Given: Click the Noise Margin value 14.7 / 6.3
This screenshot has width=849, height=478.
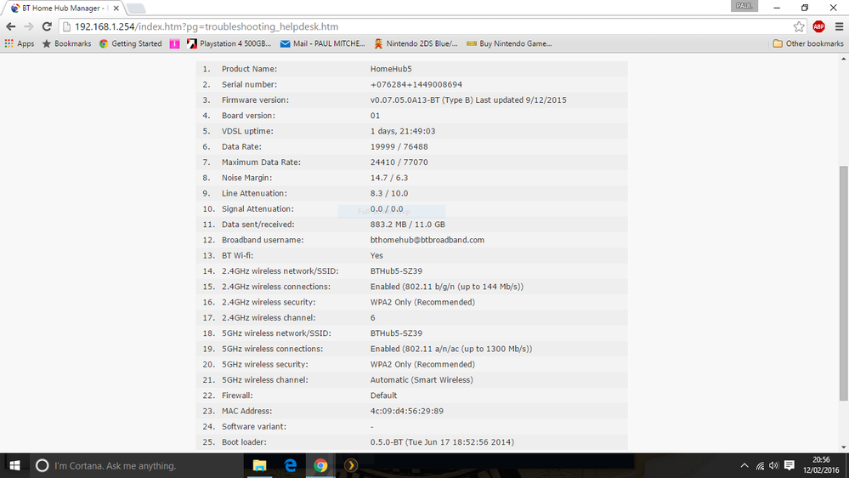Looking at the screenshot, I should click(389, 178).
